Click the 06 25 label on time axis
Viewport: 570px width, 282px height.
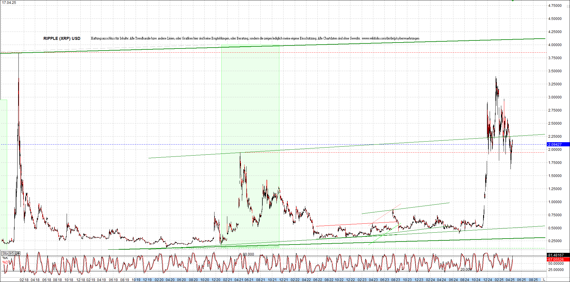(x=522, y=280)
